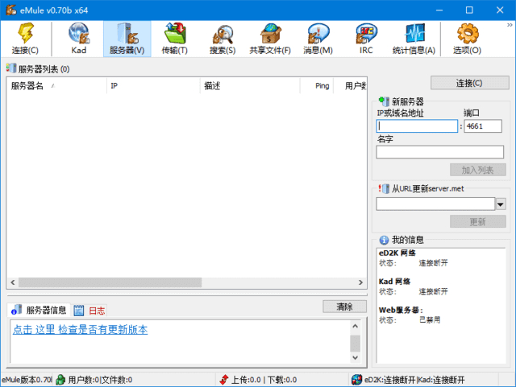516x387 pixels.
Task: Click the server list horizontal scrollbar thumb
Action: 110,282
